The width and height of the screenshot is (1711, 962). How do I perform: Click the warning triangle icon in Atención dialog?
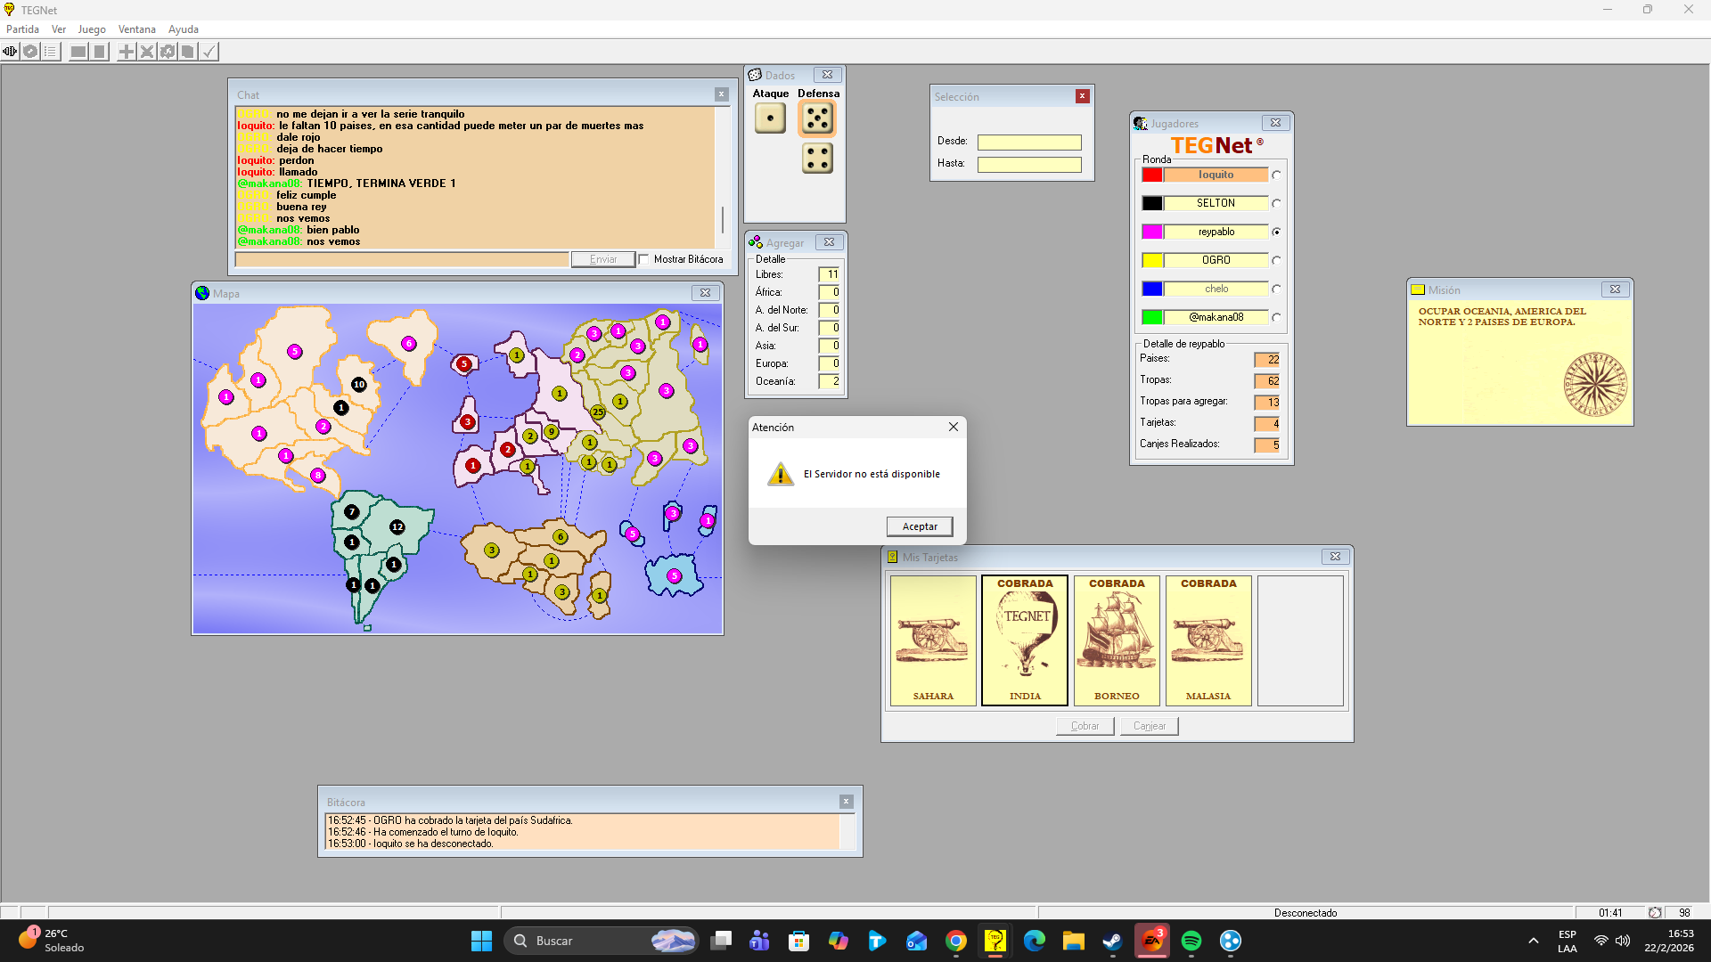[781, 474]
